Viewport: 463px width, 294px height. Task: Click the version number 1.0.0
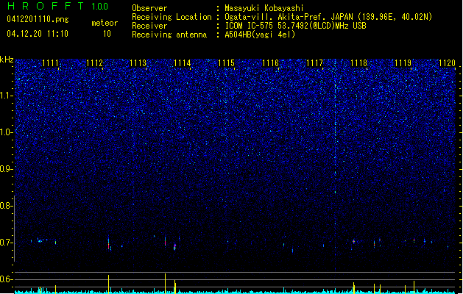[99, 7]
